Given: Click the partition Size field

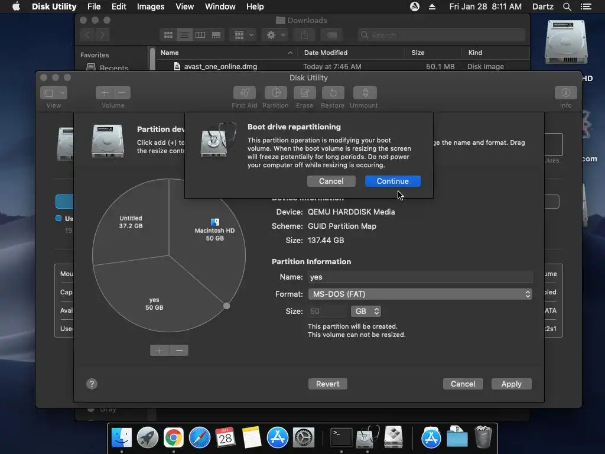Looking at the screenshot, I should [327, 311].
